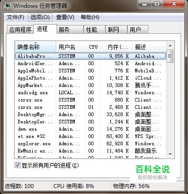Screen dimensions: 188x194
Task: Minimize the Task Manager window
Action: [145, 4]
